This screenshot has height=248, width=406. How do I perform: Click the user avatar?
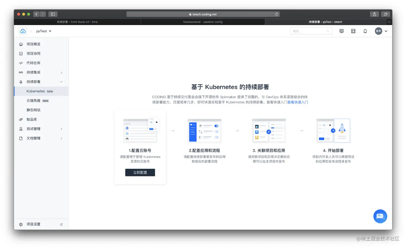[x=379, y=31]
